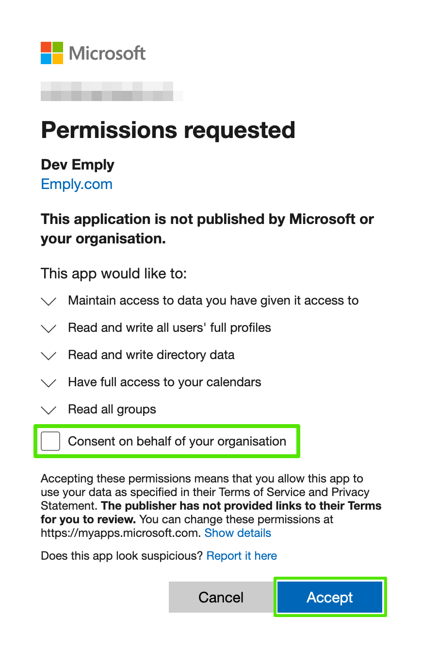The height and width of the screenshot is (652, 422).
Task: Click the 'Read and write directory data' text
Action: (x=151, y=355)
